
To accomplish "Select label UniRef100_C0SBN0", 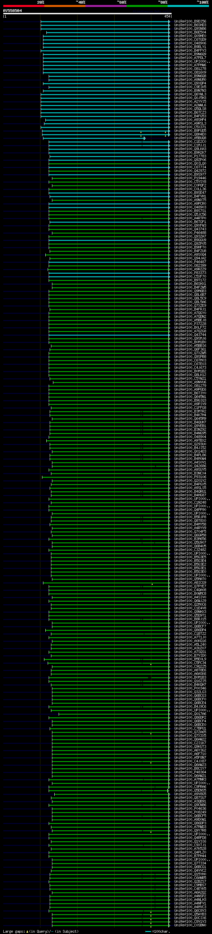I will tap(190, 925).
